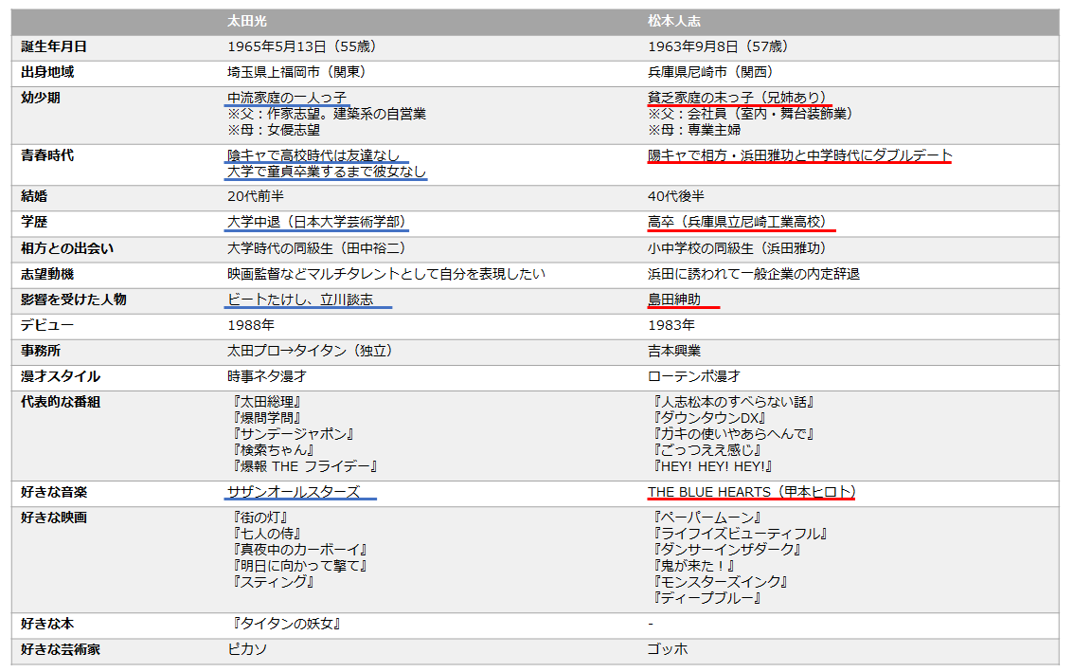Click the 吉本興業 agency cell
The image size is (1073, 672).
tap(674, 351)
